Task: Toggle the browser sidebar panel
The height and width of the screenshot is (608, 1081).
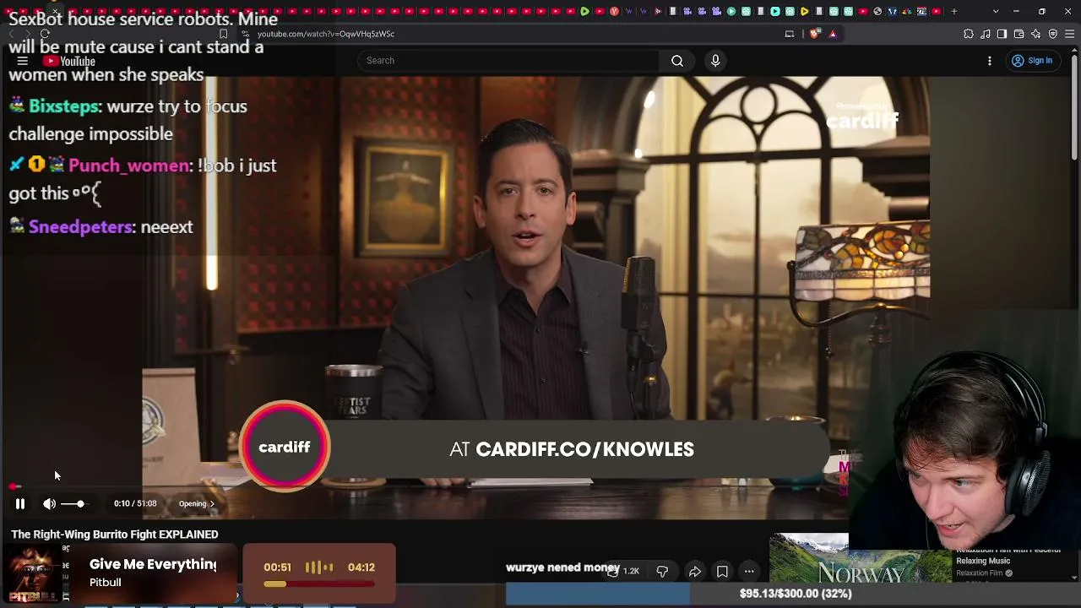Action: click(1002, 34)
